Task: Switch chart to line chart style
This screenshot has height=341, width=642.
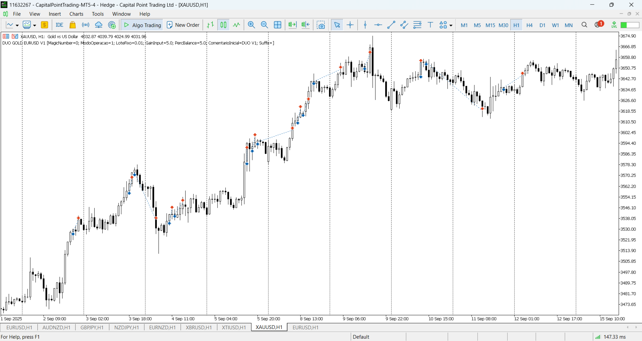Action: pos(237,25)
